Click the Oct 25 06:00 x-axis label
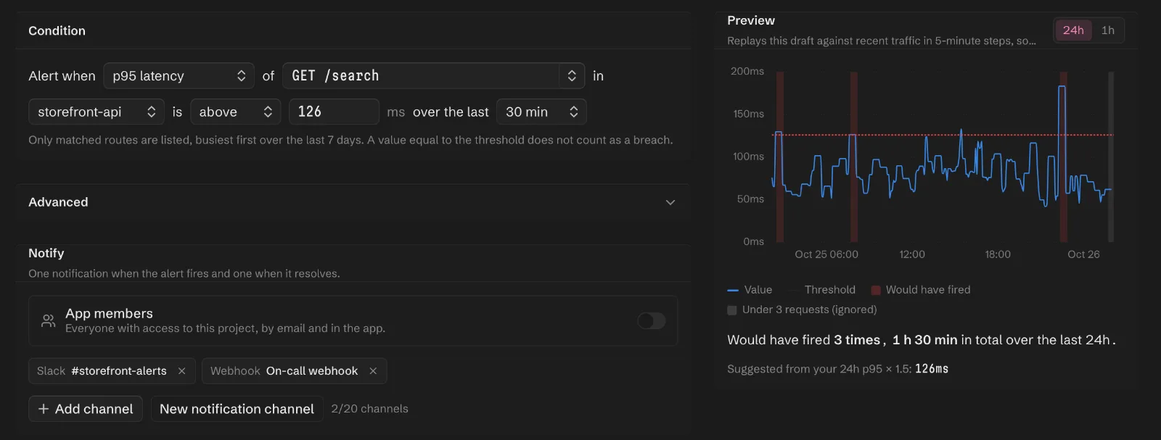The width and height of the screenshot is (1161, 440). [x=826, y=254]
